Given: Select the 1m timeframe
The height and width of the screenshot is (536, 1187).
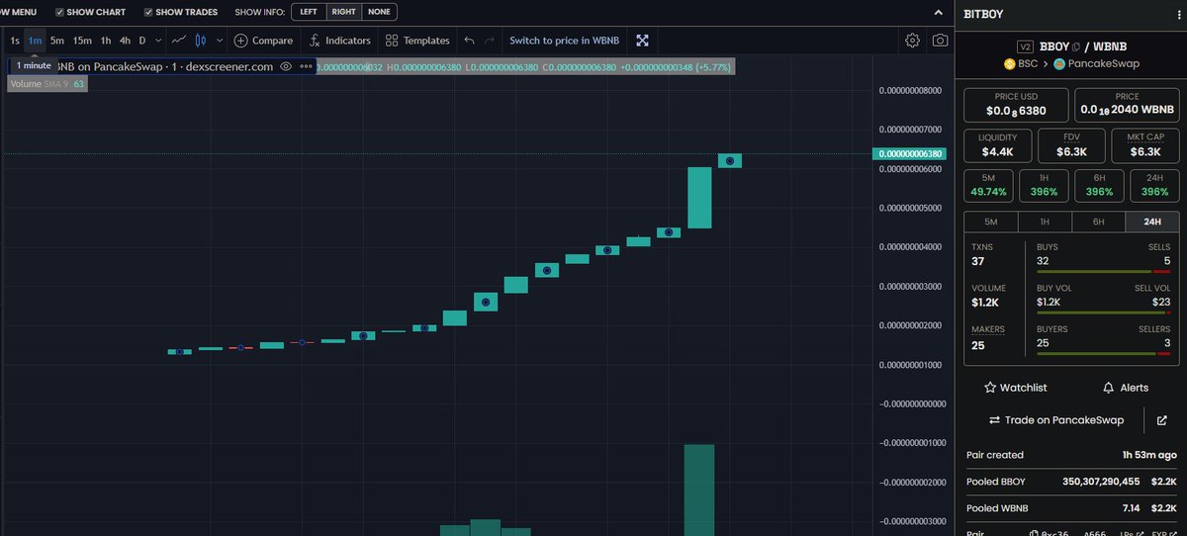Looking at the screenshot, I should pyautogui.click(x=36, y=41).
